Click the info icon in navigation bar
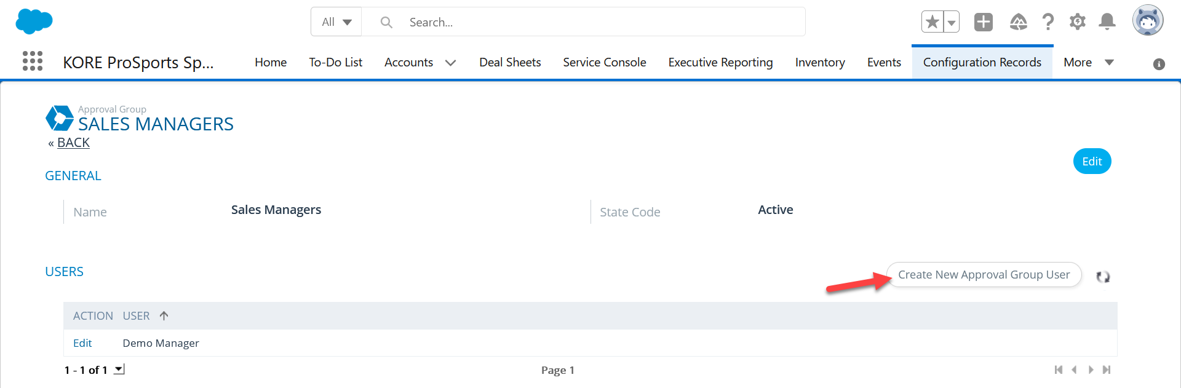The image size is (1181, 388). tap(1159, 64)
